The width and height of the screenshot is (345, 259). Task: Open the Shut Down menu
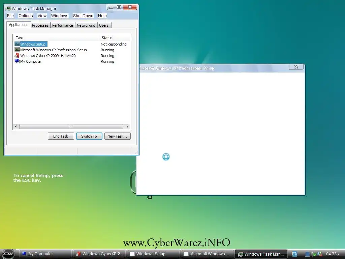[83, 16]
